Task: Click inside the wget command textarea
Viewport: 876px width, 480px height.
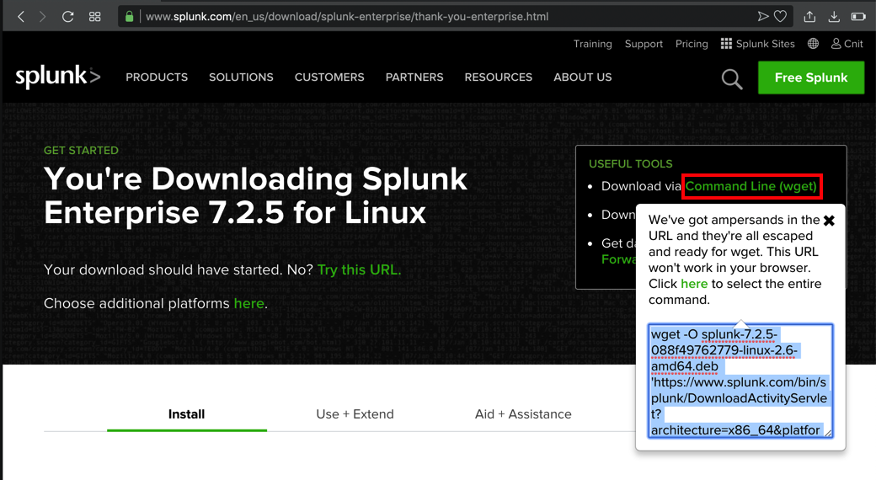Action: 740,381
